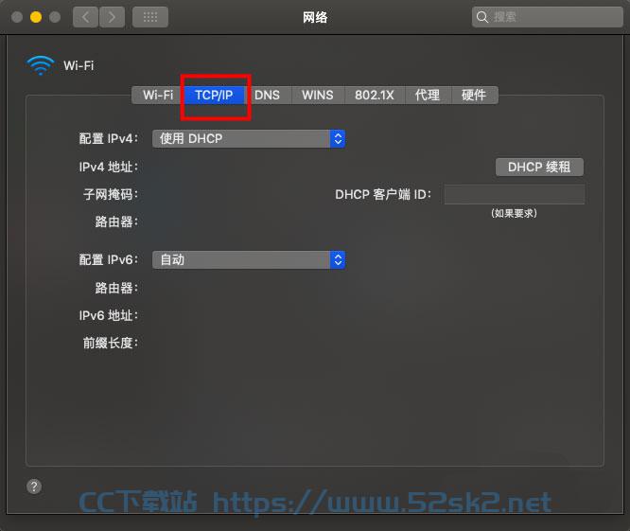Screen dimensions: 630x531
Task: Click the DHCP 续租 button
Action: click(x=539, y=167)
